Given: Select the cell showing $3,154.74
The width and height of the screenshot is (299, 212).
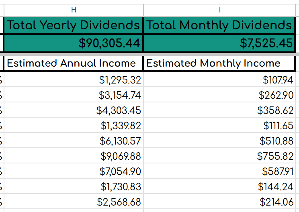Looking at the screenshot, I should pos(74,95).
